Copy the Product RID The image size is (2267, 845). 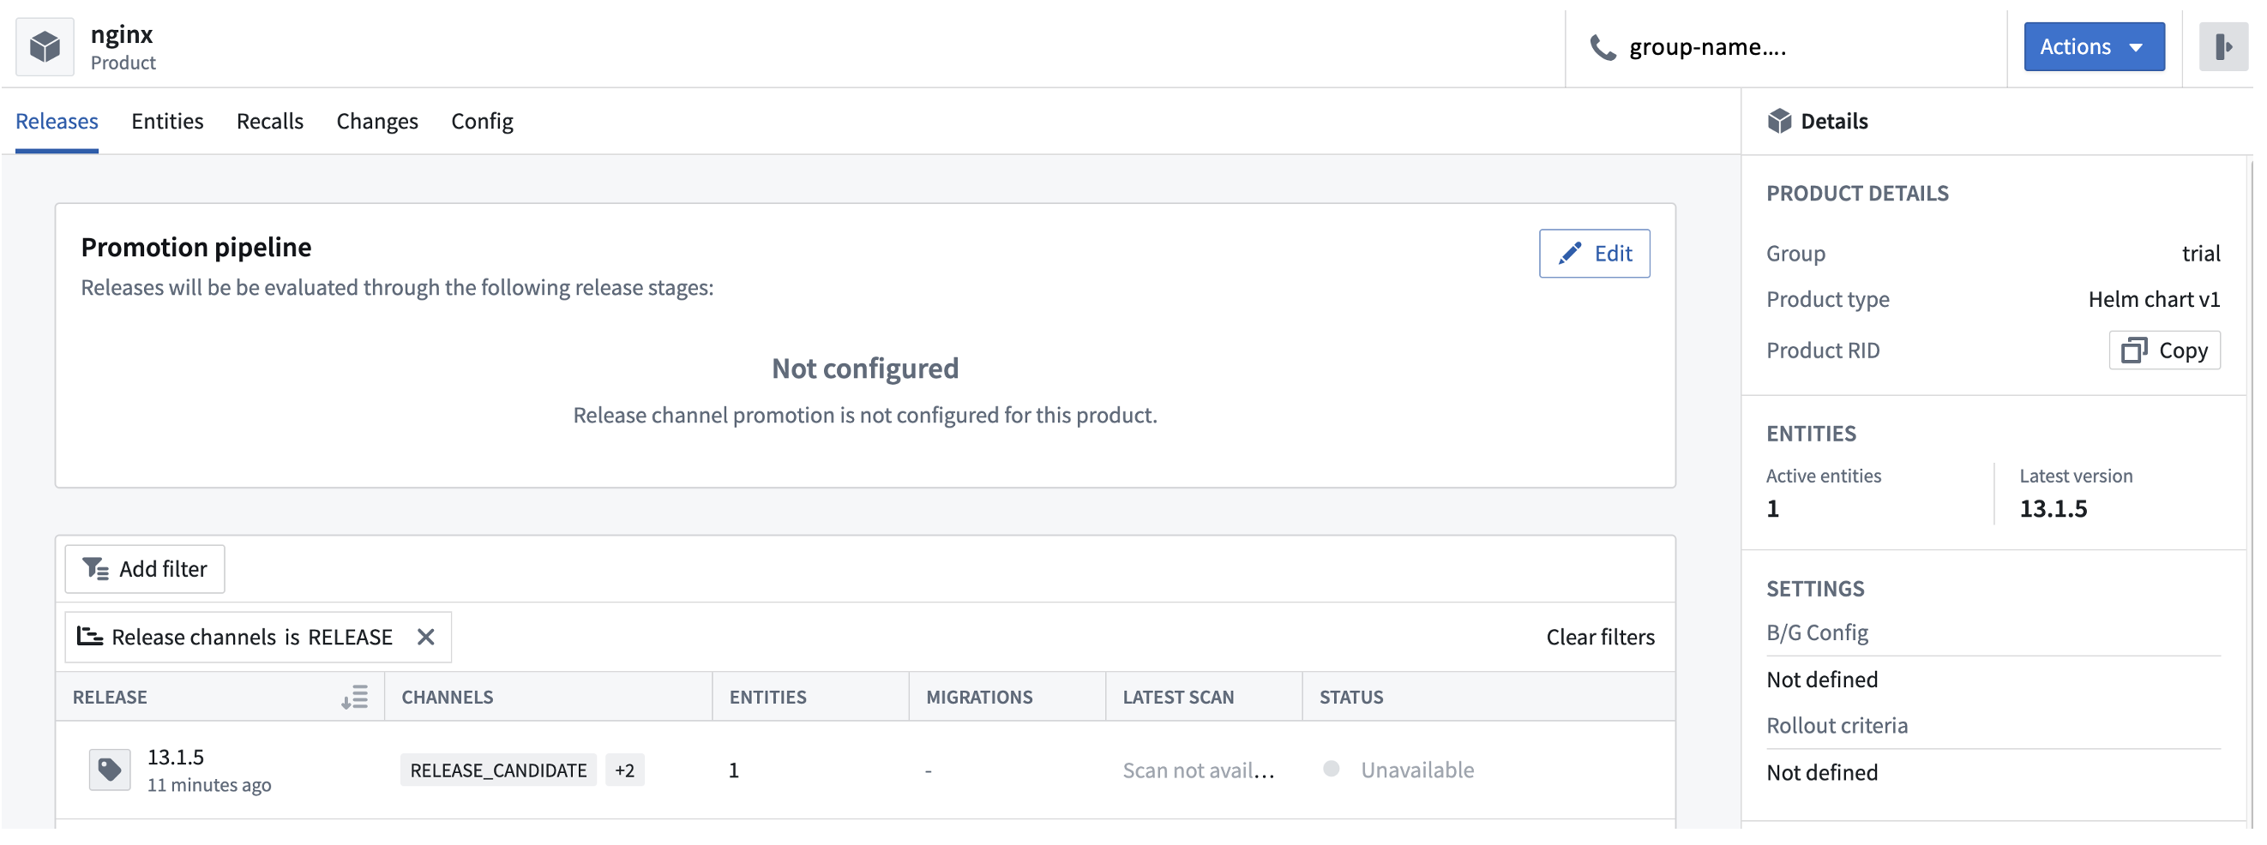click(x=2164, y=351)
